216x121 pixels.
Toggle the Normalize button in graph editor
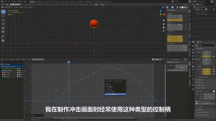(37, 59)
